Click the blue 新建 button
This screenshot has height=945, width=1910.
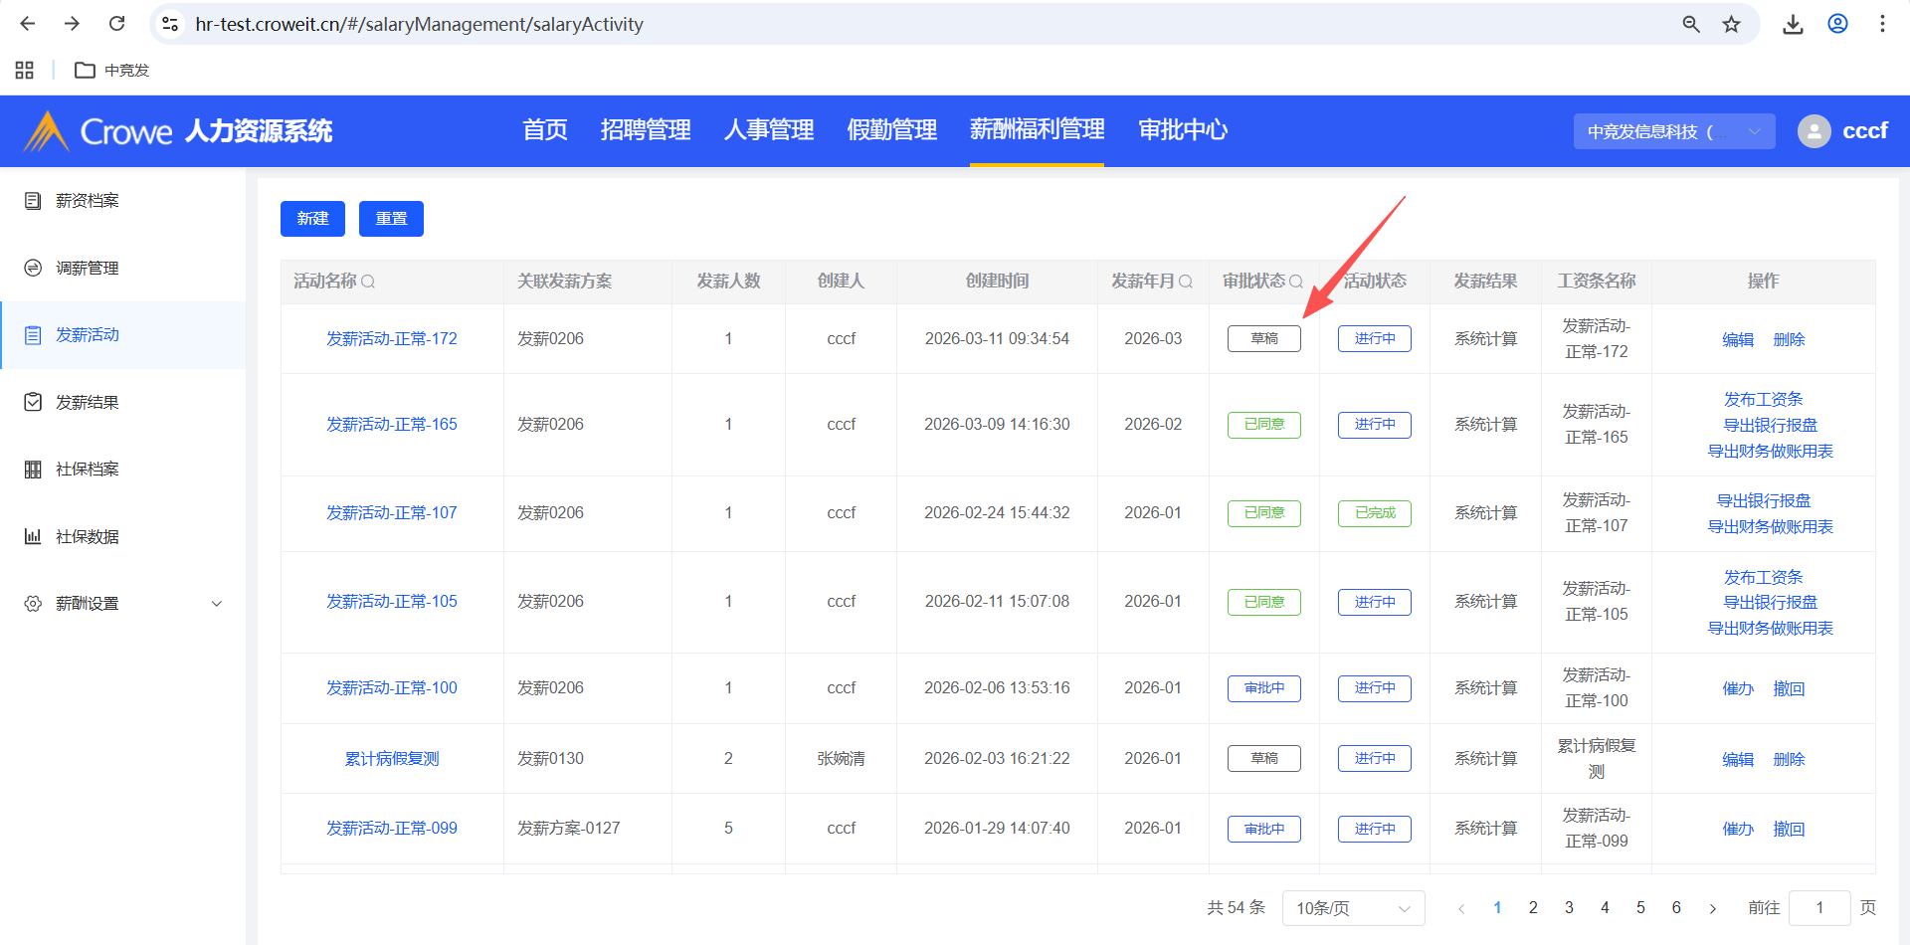[x=312, y=219]
